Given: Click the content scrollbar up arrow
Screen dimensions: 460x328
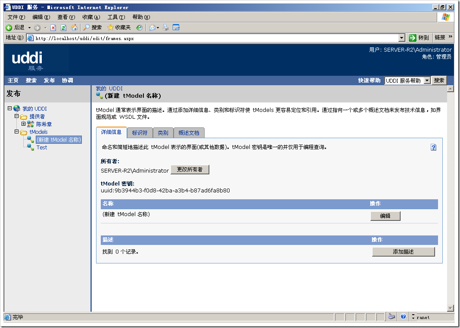Looking at the screenshot, I should 451,89.
